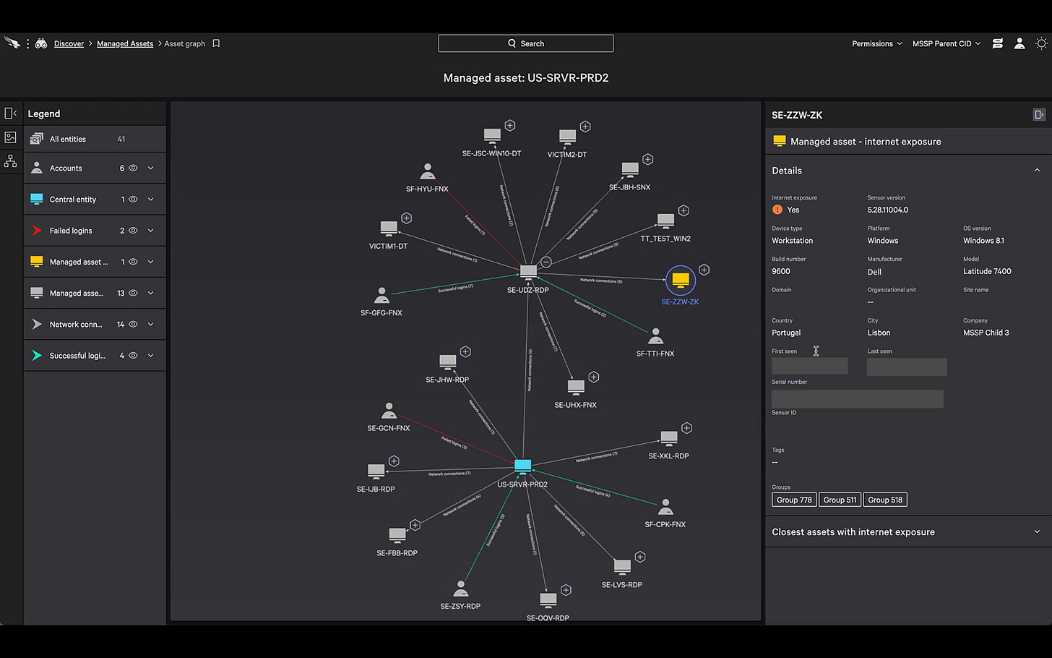This screenshot has height=658, width=1052.
Task: Expand the plus on SE-XKL-RDP
Action: pos(687,428)
